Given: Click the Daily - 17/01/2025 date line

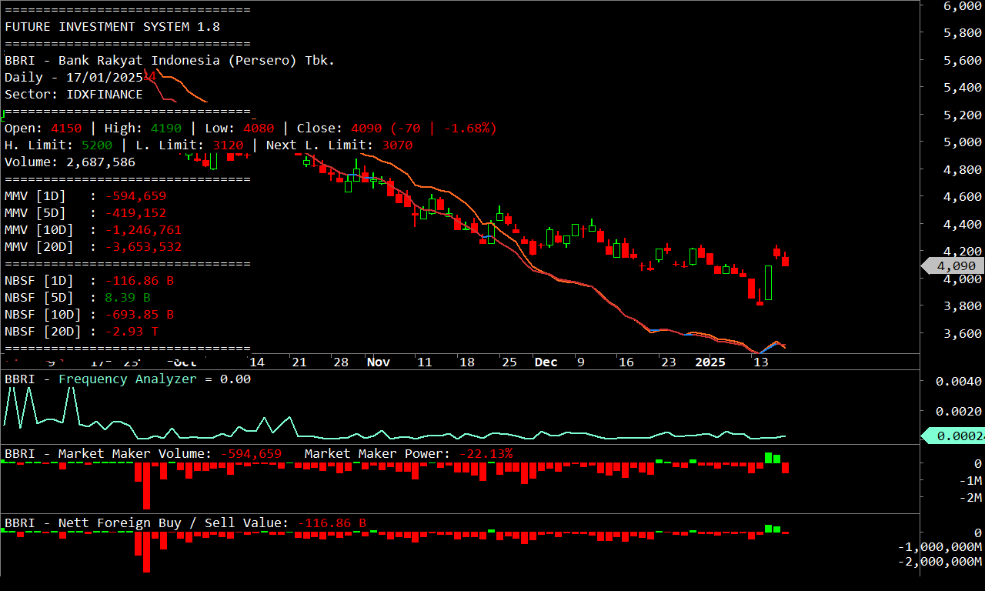Looking at the screenshot, I should (74, 77).
